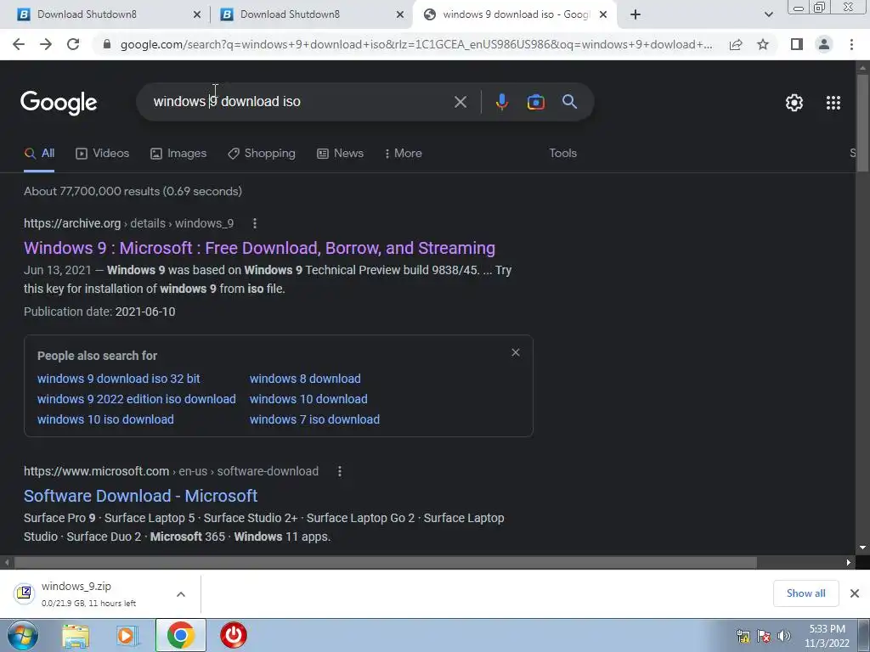Screen dimensions: 870x652
Task: Open the Windows 9 archive.org result
Action: 260,248
